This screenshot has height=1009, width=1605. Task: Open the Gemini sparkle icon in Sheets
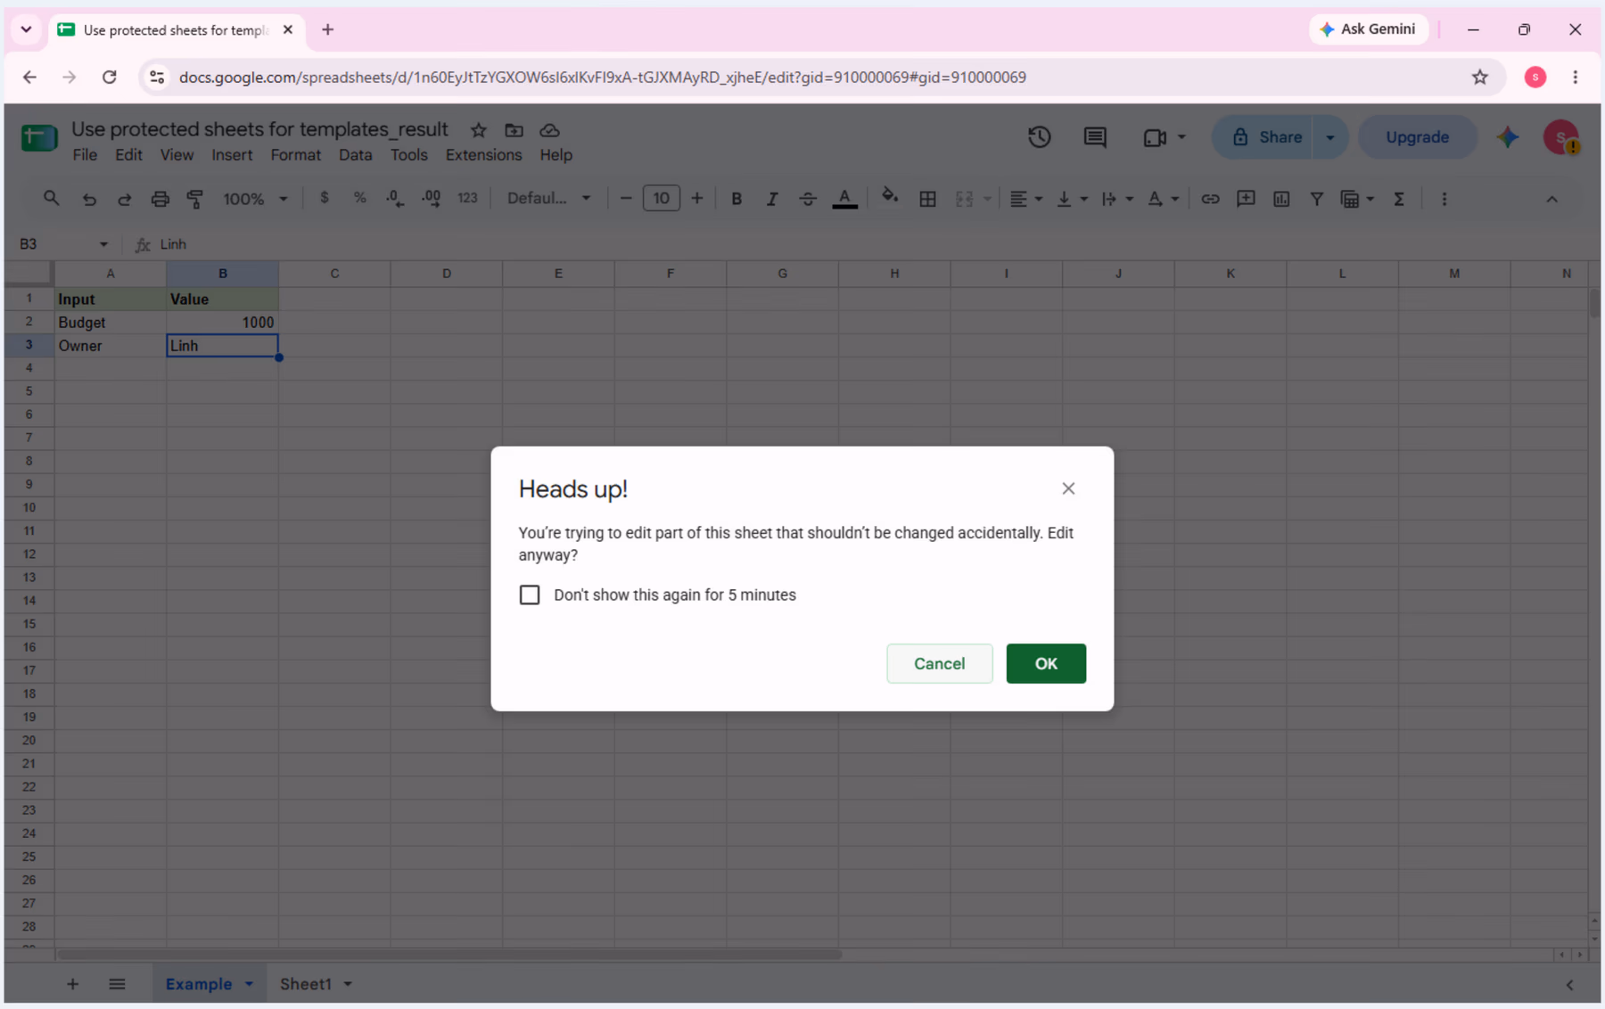tap(1508, 137)
